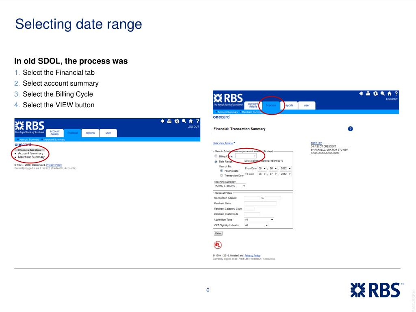
Task: Click Merchant Summary in Sub Menu screenshot blue strip
Action: [x=54, y=140]
